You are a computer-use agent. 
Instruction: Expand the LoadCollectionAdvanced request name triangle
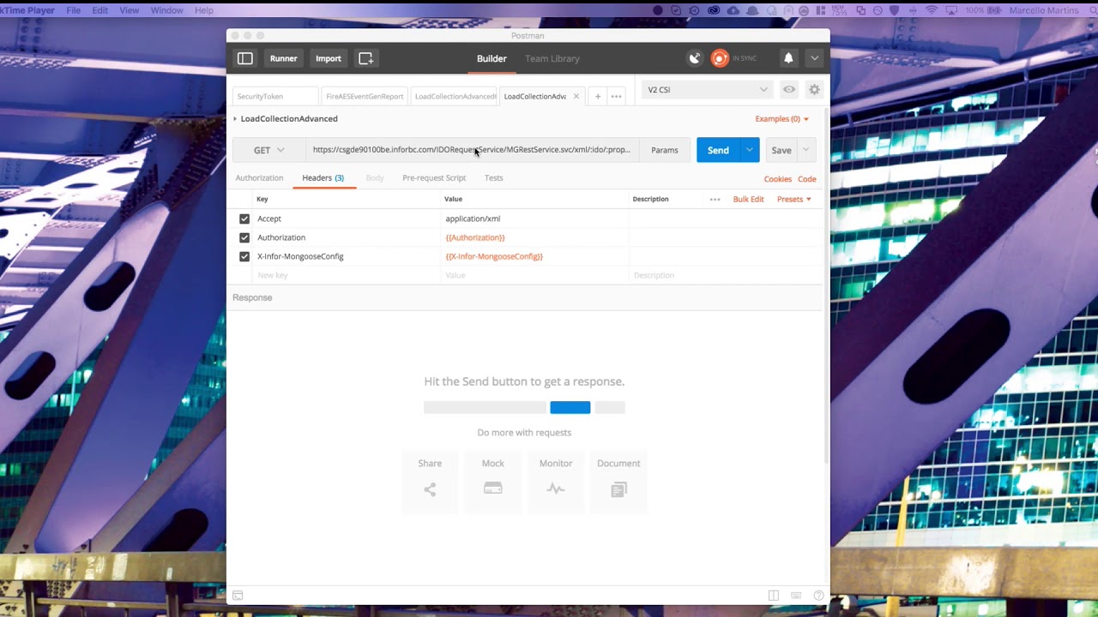234,119
